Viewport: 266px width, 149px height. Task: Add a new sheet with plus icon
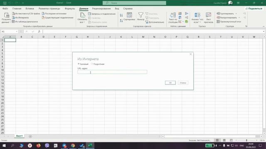point(30,136)
